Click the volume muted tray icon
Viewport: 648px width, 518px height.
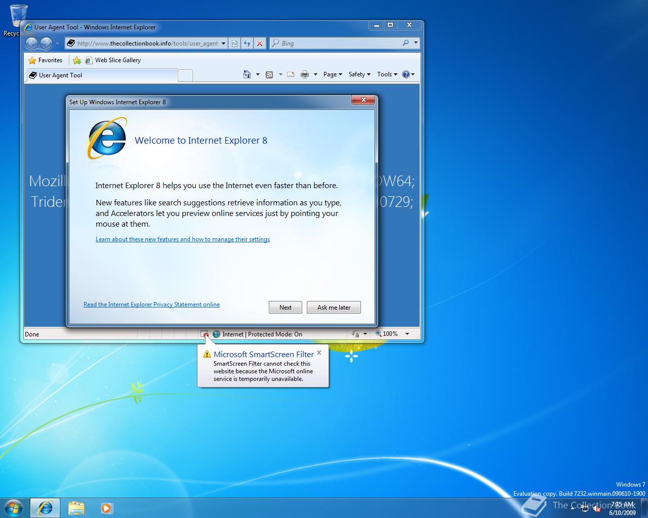pos(597,509)
